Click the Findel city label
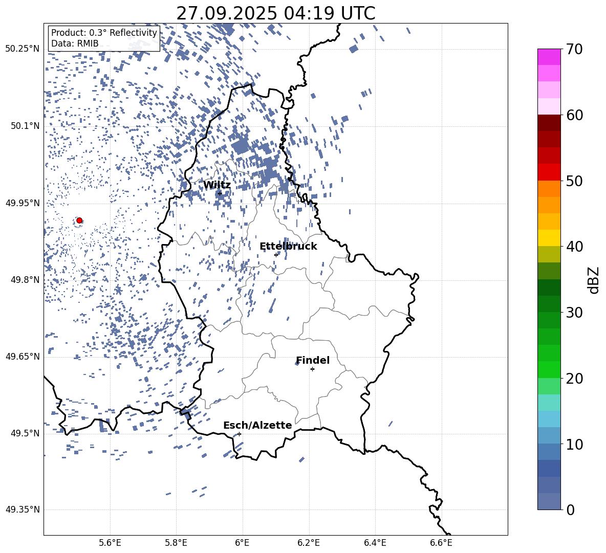This screenshot has height=553, width=606. click(x=313, y=360)
